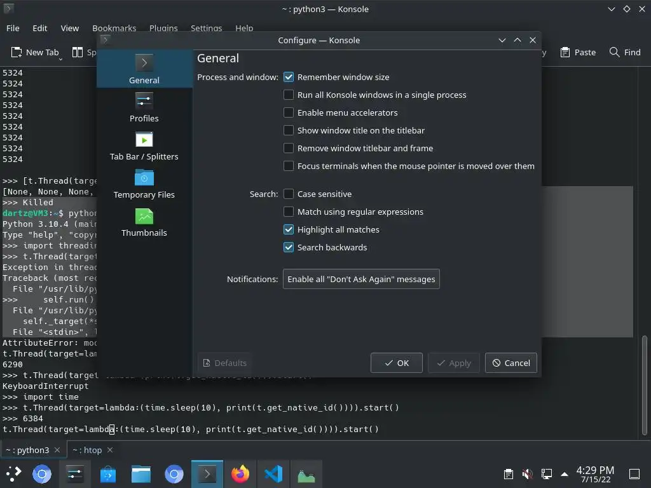
Task: Open the Profiles settings page
Action: [144, 107]
